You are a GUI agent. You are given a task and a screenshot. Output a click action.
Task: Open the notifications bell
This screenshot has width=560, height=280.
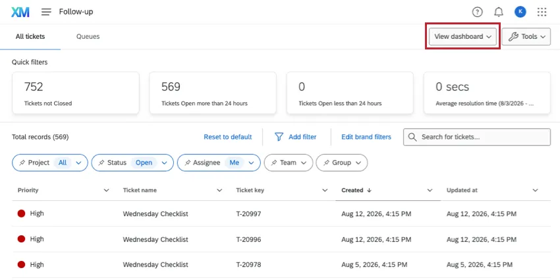coord(499,12)
